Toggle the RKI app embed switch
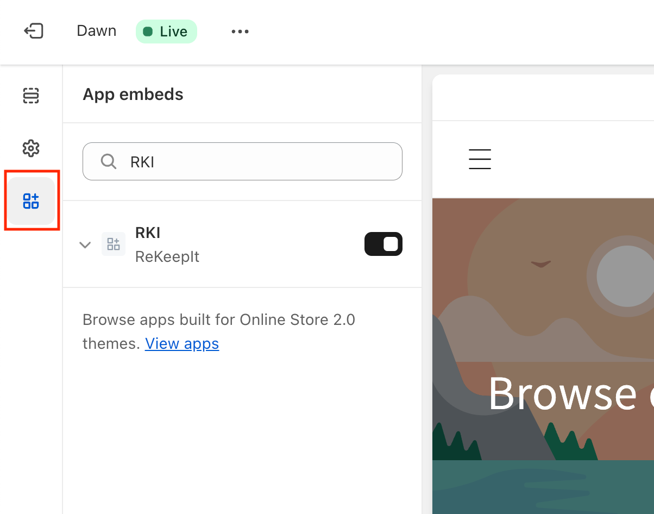Screen dimensions: 654x514 tap(383, 244)
